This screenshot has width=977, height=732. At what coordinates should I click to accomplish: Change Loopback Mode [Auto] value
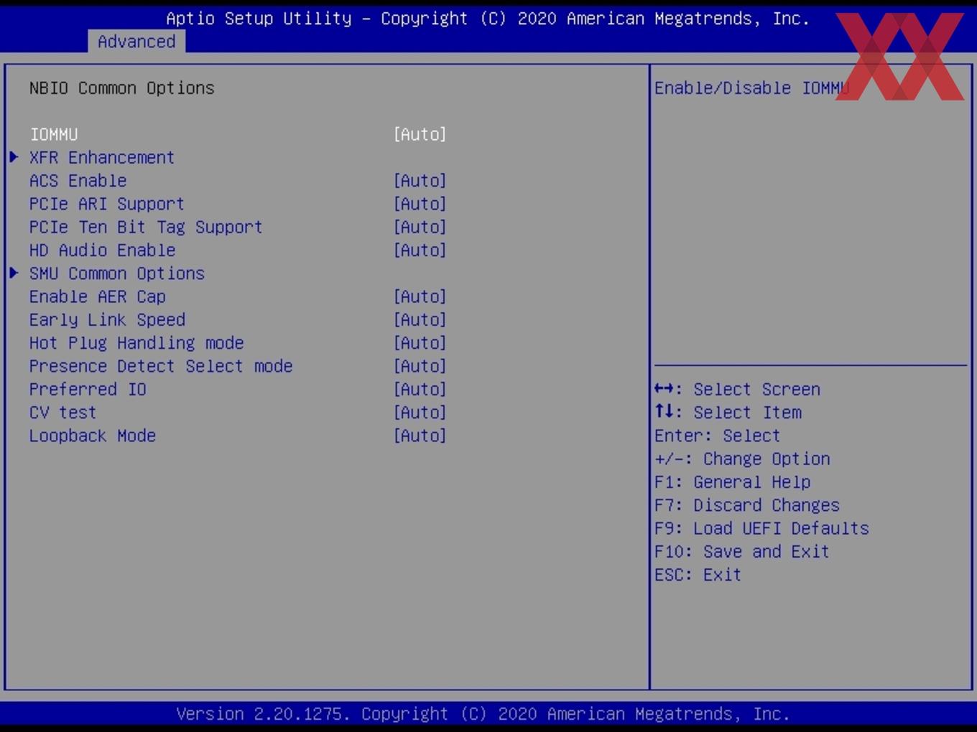(x=420, y=436)
